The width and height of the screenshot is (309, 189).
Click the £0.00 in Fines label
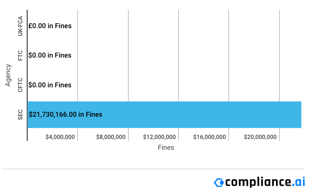tap(50, 26)
